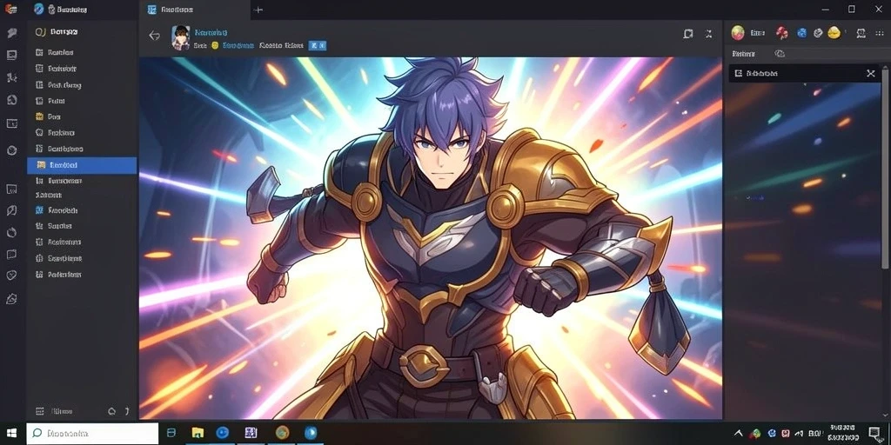Close the right side panel with the X
This screenshot has height=445, width=891.
870,73
